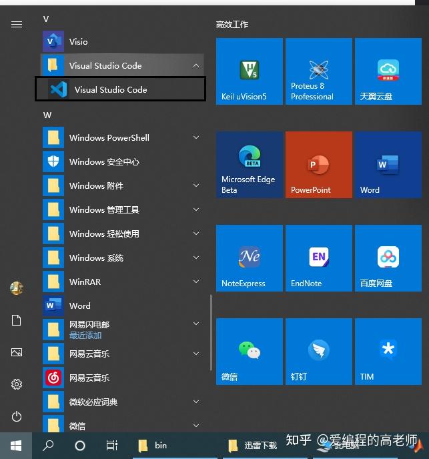The height and width of the screenshot is (459, 429).
Task: Click the hamburger menu icon at top left
Action: [x=17, y=24]
